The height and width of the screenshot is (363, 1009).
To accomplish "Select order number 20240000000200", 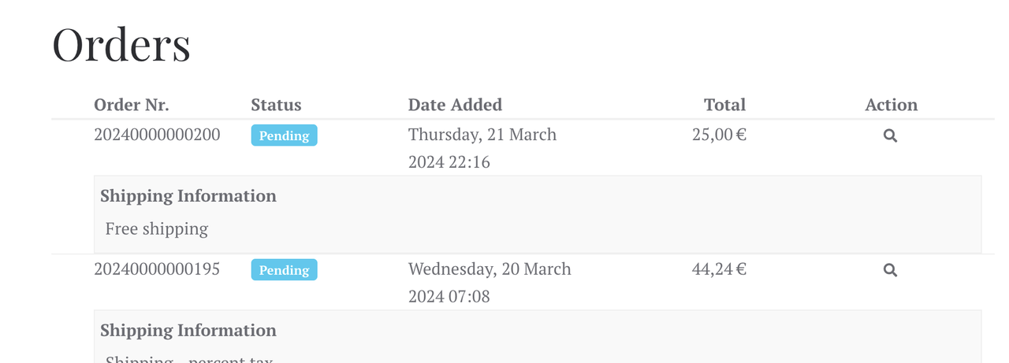I will [x=157, y=135].
